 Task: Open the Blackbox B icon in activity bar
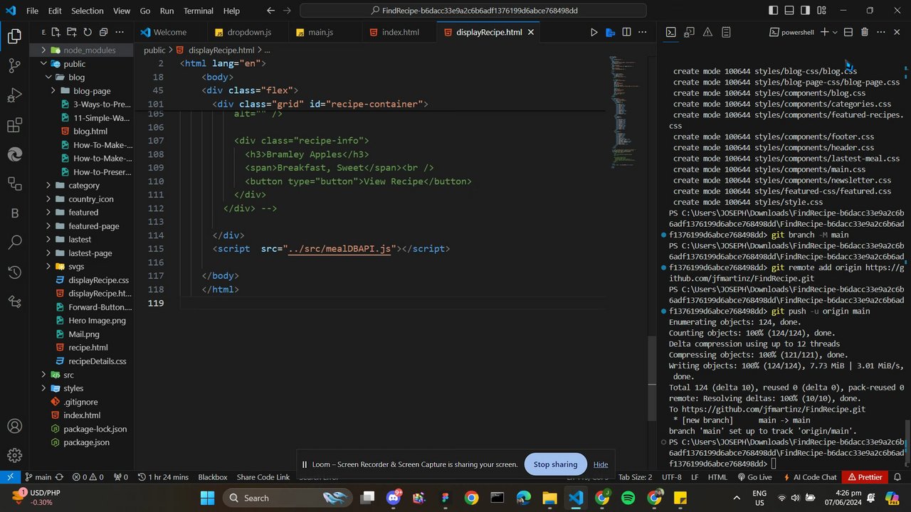point(14,213)
